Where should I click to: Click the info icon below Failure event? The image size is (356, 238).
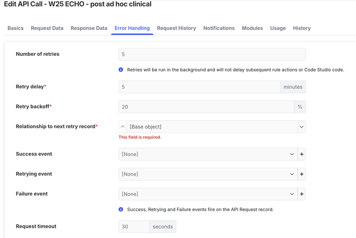121,210
